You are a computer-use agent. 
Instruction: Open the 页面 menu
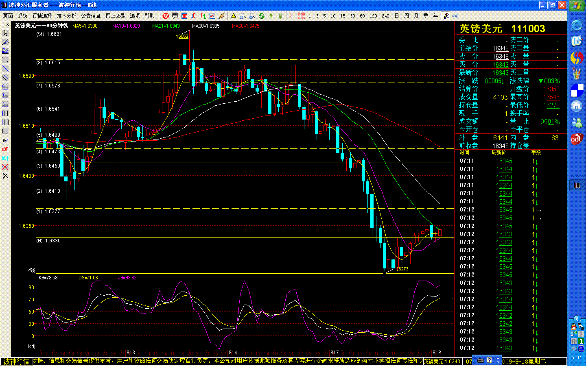point(8,16)
